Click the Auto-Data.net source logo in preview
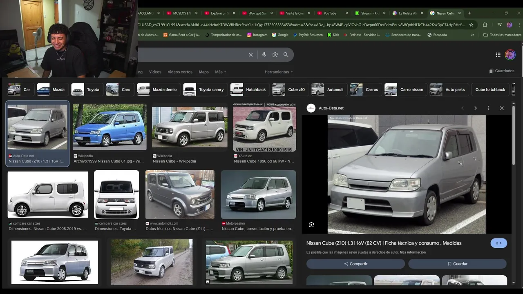The height and width of the screenshot is (294, 523). (311, 108)
